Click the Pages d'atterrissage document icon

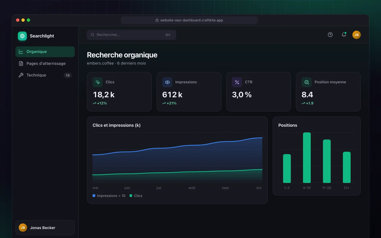point(21,63)
